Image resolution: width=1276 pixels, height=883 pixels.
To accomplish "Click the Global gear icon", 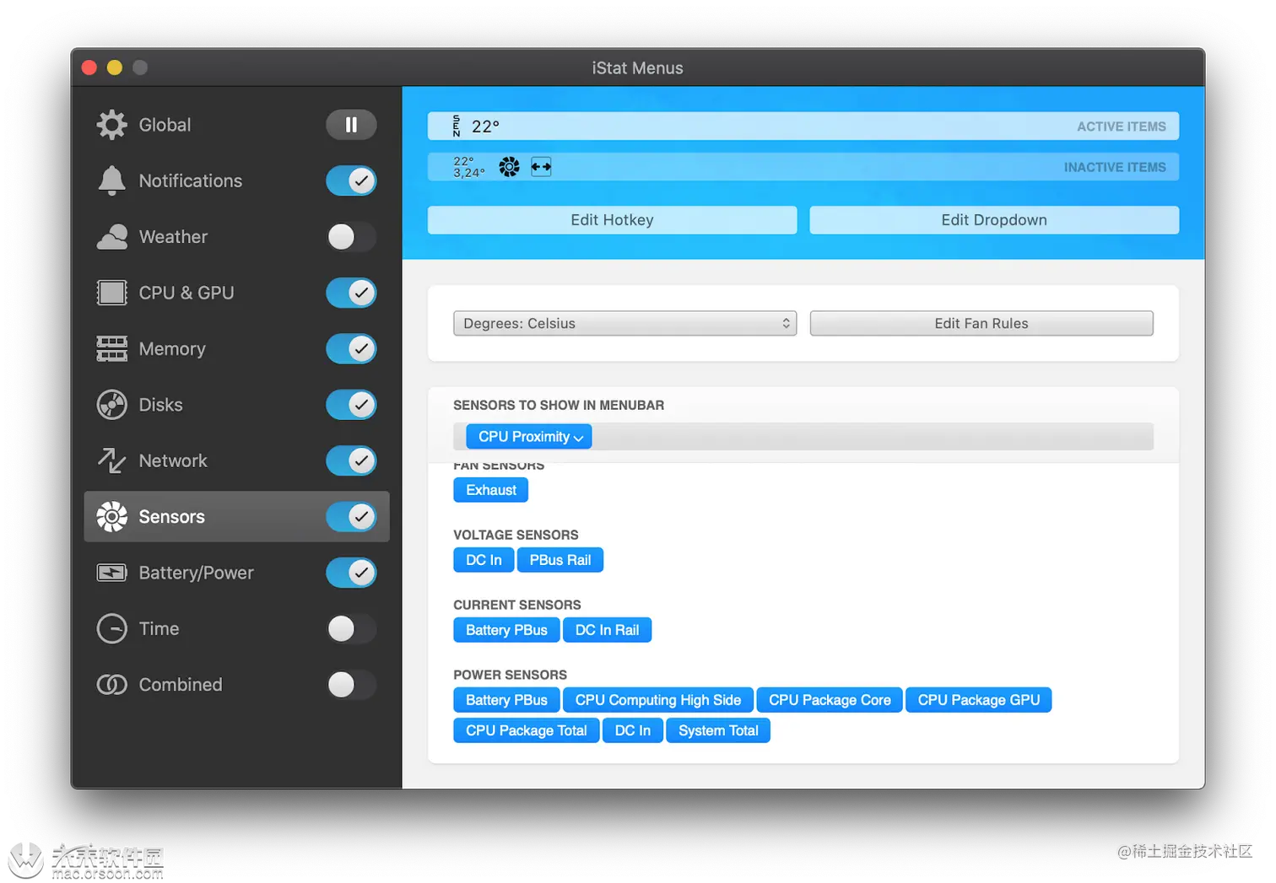I will (111, 125).
